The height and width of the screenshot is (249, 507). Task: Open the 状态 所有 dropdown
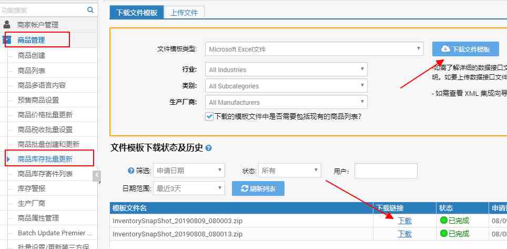pos(289,171)
